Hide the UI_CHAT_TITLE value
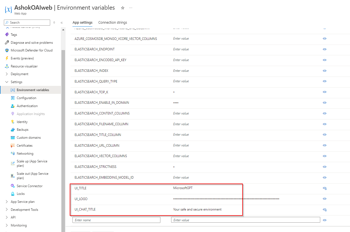Viewport: 350px width, 232px height. 325,210
